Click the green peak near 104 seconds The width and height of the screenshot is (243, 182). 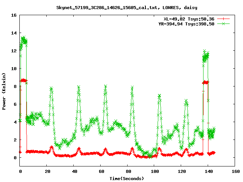click(x=159, y=96)
